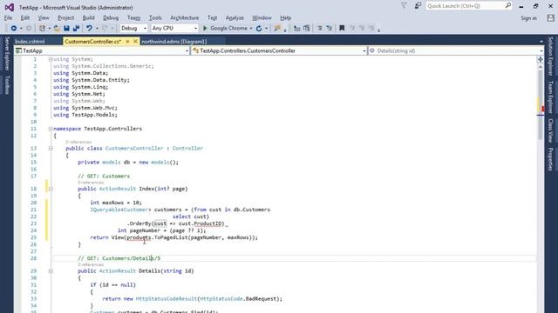The image size is (558, 313).
Task: Click the Navigate Backward arrow icon
Action: pos(14,29)
